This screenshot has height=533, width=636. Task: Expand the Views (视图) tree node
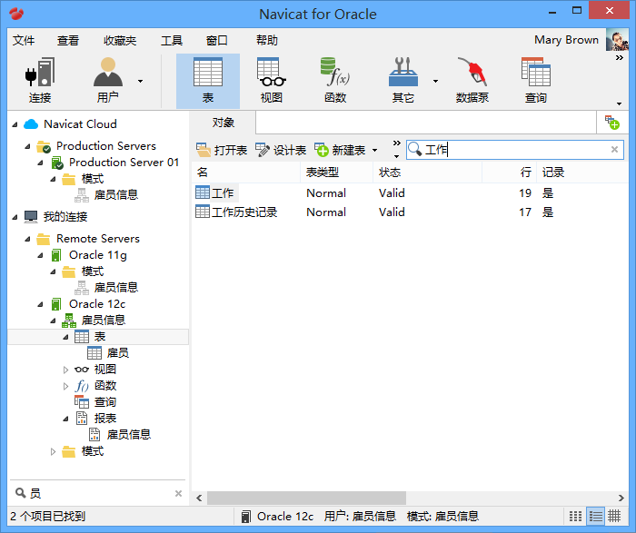[x=65, y=370]
